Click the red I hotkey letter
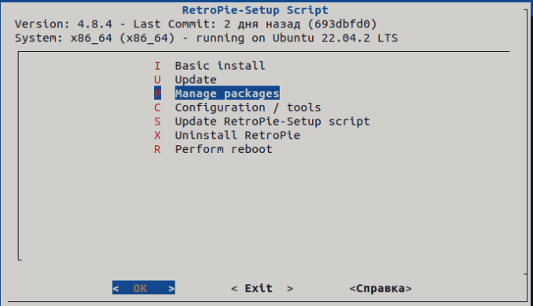This screenshot has width=533, height=306. (x=157, y=65)
